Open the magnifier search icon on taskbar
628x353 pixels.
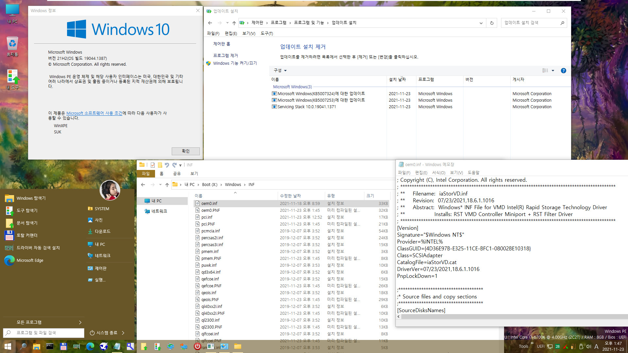click(x=23, y=346)
